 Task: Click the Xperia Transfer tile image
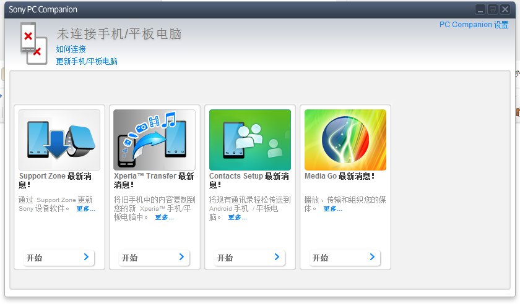[x=154, y=140]
